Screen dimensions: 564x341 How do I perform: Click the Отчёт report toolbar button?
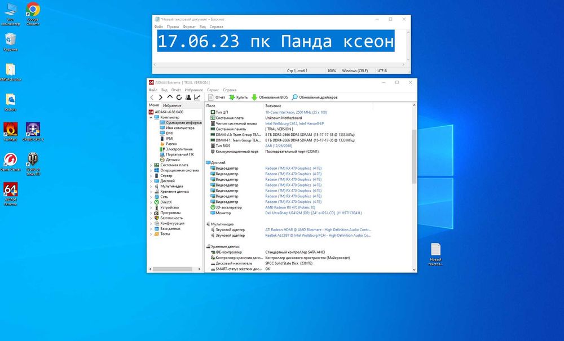pyautogui.click(x=217, y=98)
